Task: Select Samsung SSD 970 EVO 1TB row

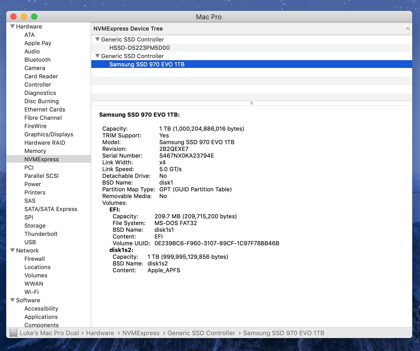Action: pyautogui.click(x=251, y=64)
